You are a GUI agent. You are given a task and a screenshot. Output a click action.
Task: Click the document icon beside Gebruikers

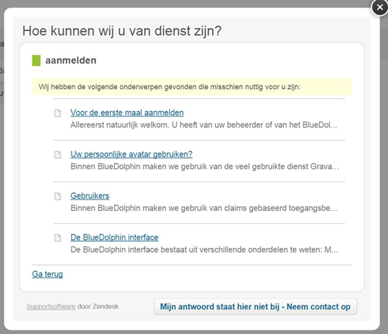click(x=57, y=196)
